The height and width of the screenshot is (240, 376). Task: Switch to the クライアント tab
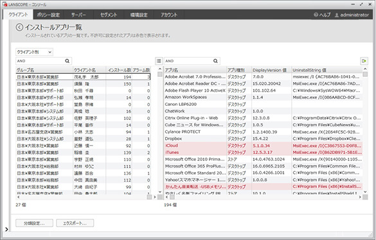tap(18, 15)
